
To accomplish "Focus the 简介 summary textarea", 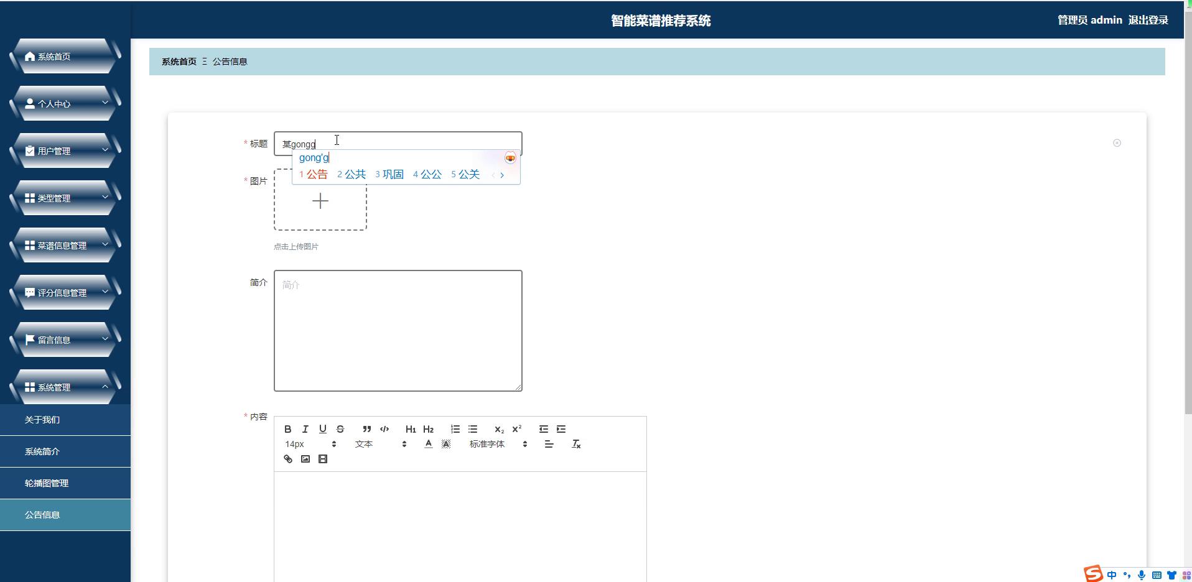I will [398, 331].
